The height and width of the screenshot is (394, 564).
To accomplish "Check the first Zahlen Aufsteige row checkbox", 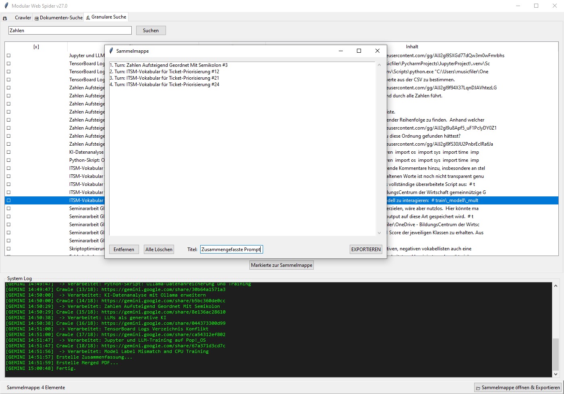I will [x=8, y=87].
